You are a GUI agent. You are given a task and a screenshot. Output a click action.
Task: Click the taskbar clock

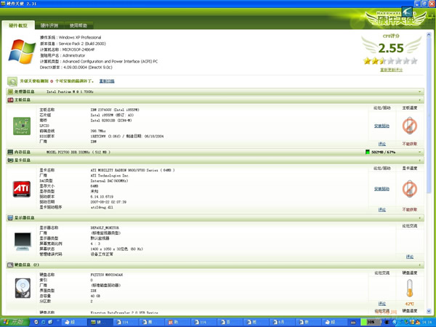coord(427,322)
